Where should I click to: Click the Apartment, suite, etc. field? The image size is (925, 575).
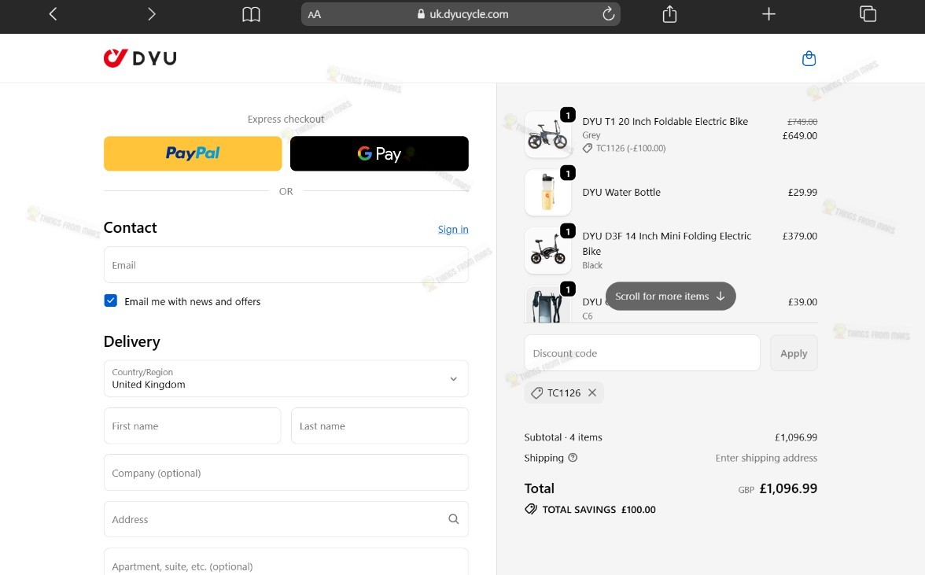point(286,562)
